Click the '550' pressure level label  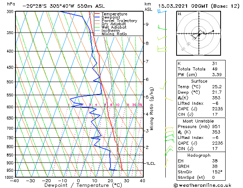click(x=11, y=95)
